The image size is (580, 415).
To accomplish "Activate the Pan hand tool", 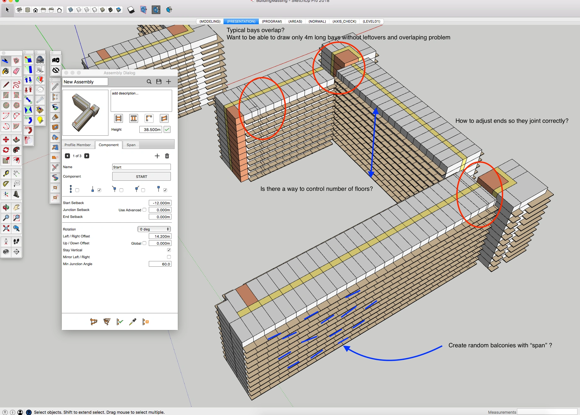I will click(16, 207).
